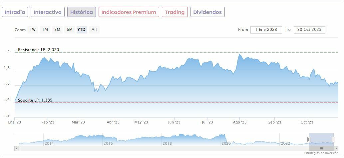The image size is (344, 158).
Task: Set zoom range to 1W
Action: click(x=33, y=30)
